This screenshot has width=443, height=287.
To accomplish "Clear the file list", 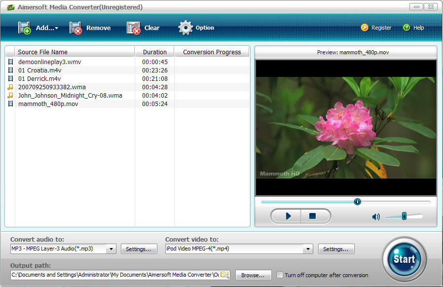I will point(143,28).
